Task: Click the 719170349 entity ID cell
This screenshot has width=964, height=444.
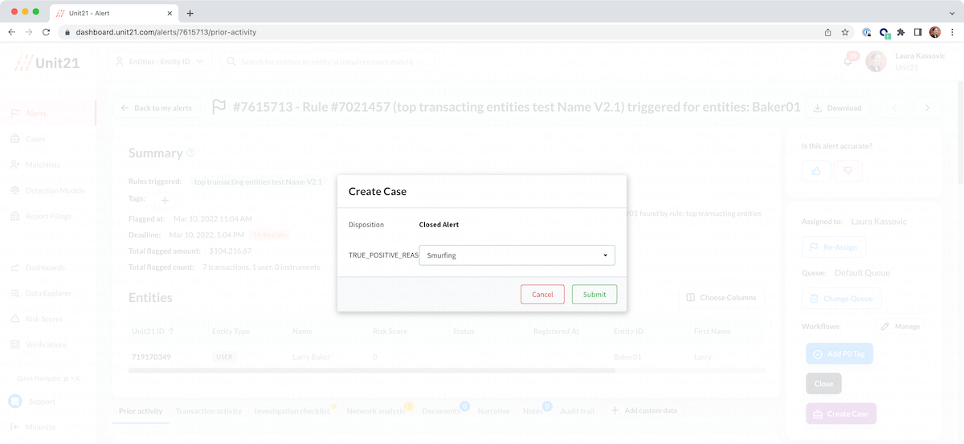Action: 152,356
